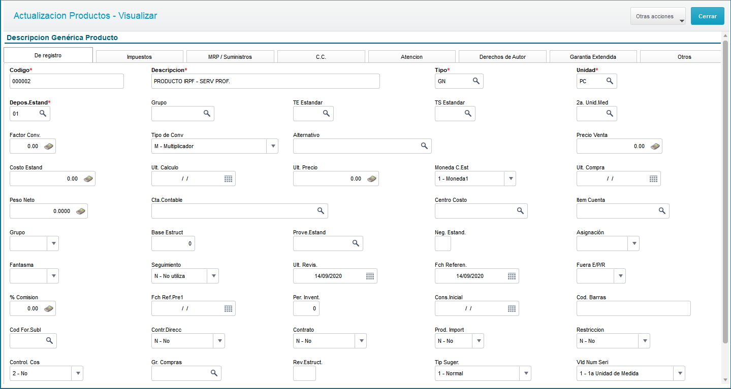731x389 pixels.
Task: Open Ult. Calculo calendar picker
Action: tap(228, 179)
